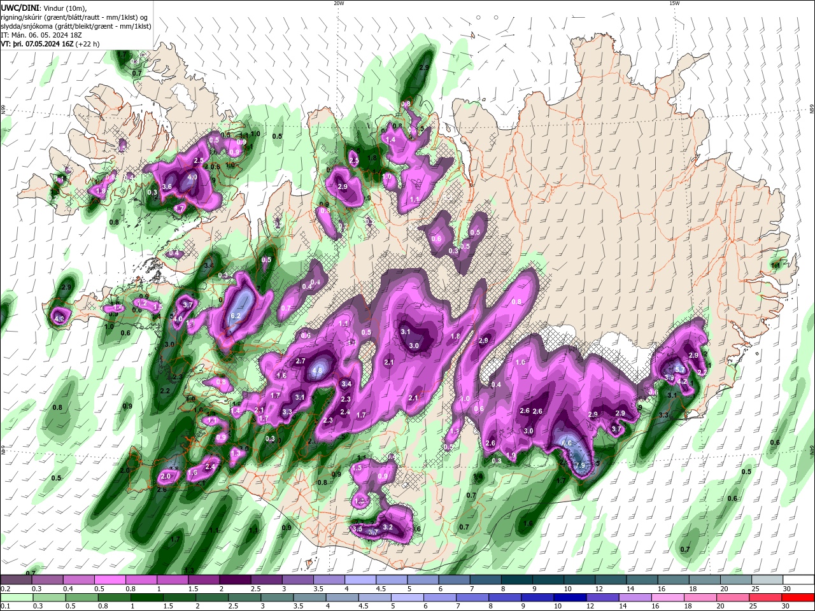Pick the white 30 swatch in top scale
The height and width of the screenshot is (611, 815).
pos(798,579)
